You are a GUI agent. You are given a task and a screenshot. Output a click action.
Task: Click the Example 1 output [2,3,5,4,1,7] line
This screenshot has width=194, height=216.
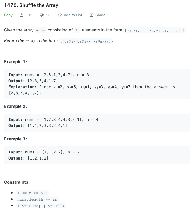point(33,81)
